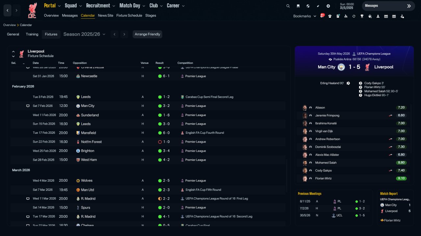The width and height of the screenshot is (421, 236).
Task: Click Florian Wirtz's 9.10 rating
Action: 401,178
